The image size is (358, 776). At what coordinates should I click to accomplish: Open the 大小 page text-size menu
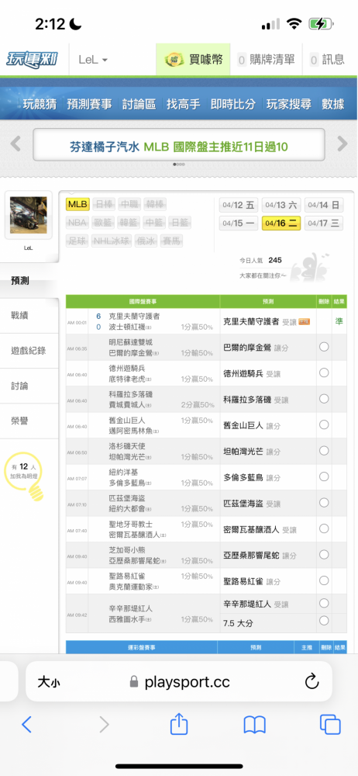[x=49, y=682]
